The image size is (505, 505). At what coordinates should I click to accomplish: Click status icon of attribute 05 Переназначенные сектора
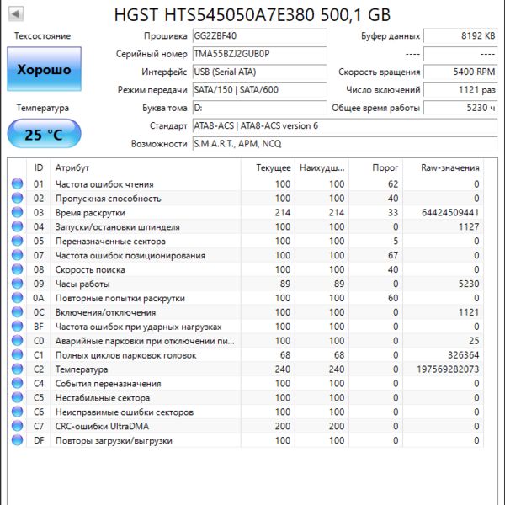[17, 241]
